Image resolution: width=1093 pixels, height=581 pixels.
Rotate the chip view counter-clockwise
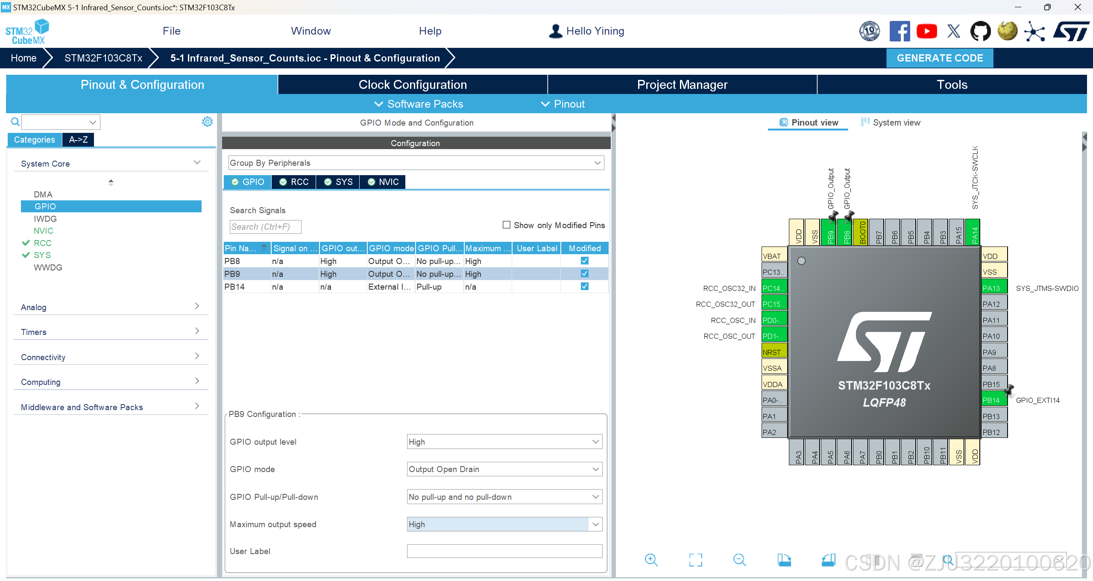click(828, 560)
